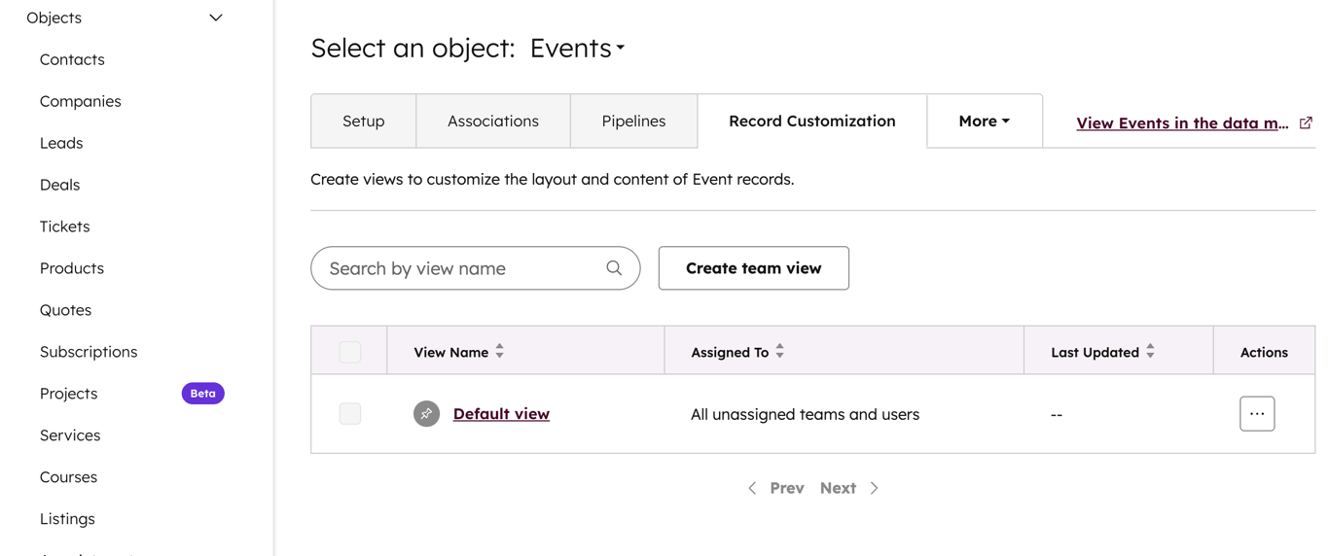The image size is (1329, 556).
Task: Click the external link icon near data model
Action: [x=1306, y=123]
